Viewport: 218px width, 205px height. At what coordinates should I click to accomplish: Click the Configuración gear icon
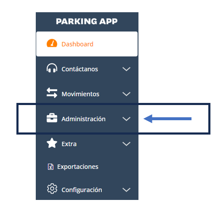[52, 189]
